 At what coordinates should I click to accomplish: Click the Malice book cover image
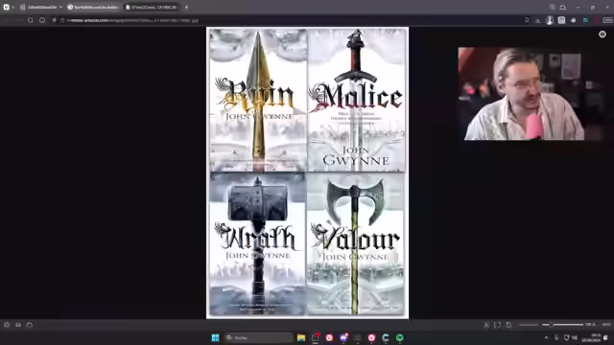pyautogui.click(x=356, y=100)
